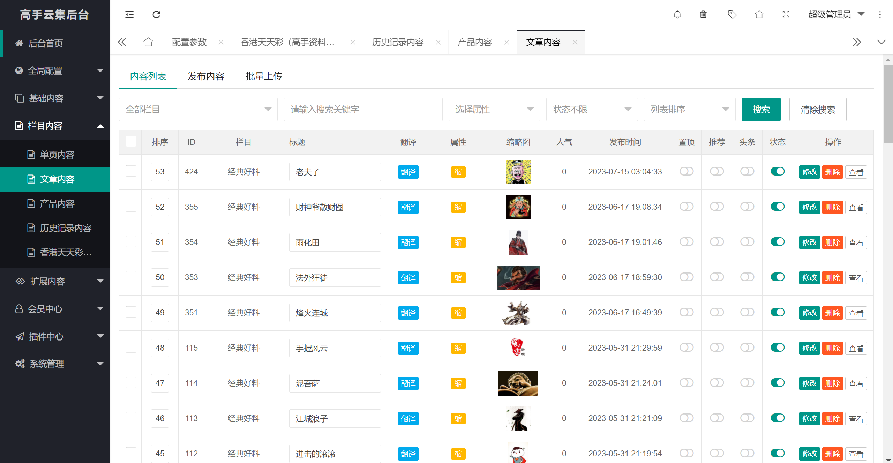
Task: Open the 全部栏目 dropdown
Action: pyautogui.click(x=198, y=110)
